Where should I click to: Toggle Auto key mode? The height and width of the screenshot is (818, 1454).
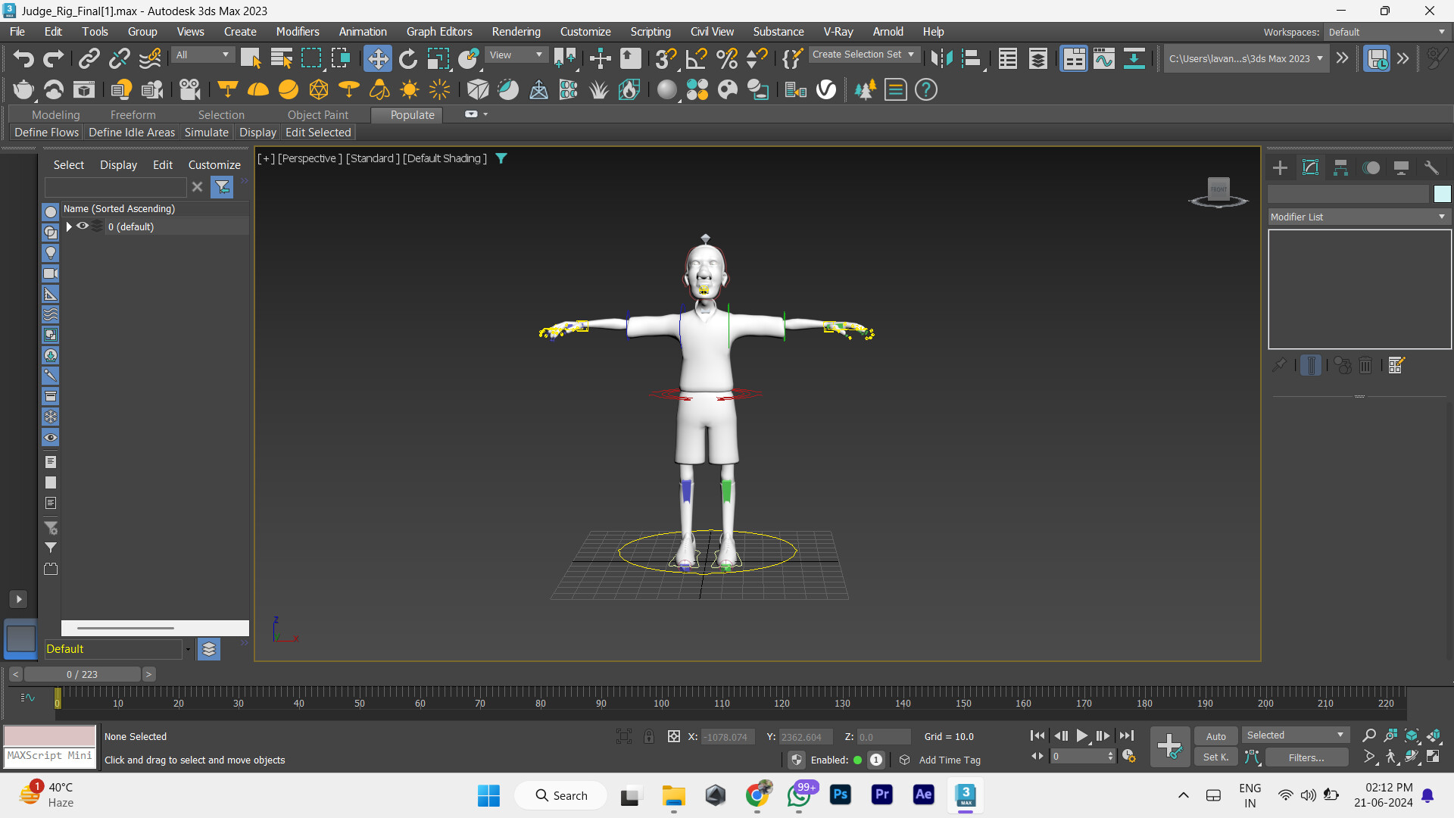click(1215, 736)
